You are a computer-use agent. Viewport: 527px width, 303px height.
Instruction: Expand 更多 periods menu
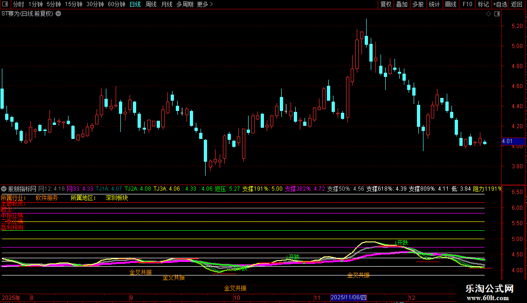pyautogui.click(x=205, y=4)
